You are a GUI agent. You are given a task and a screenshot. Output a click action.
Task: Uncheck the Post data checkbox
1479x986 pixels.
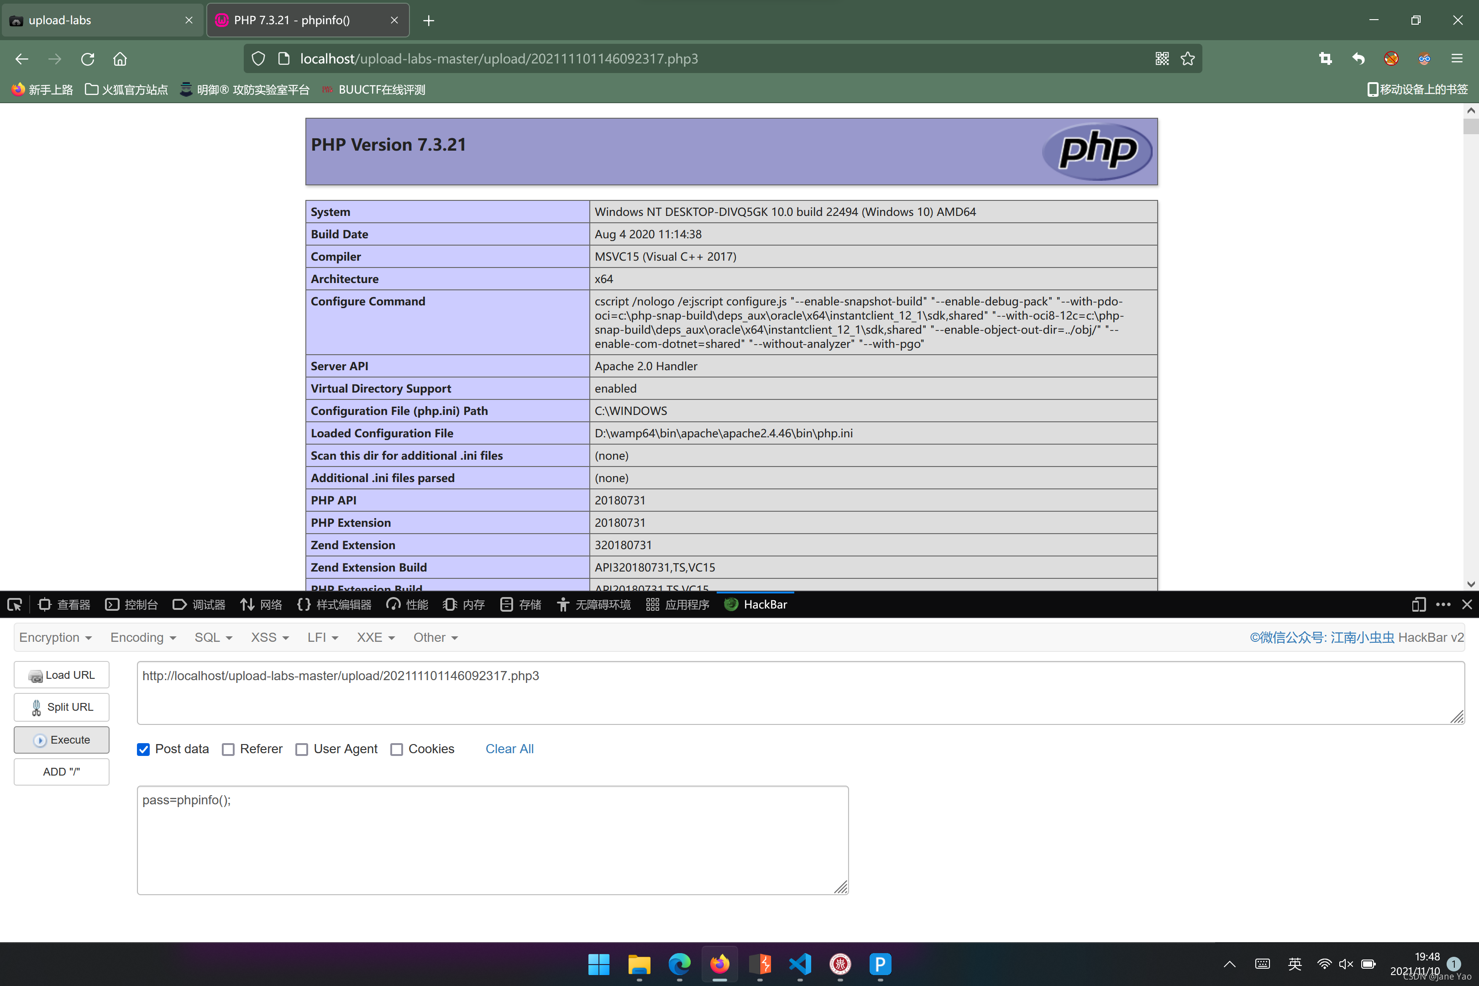click(x=143, y=749)
